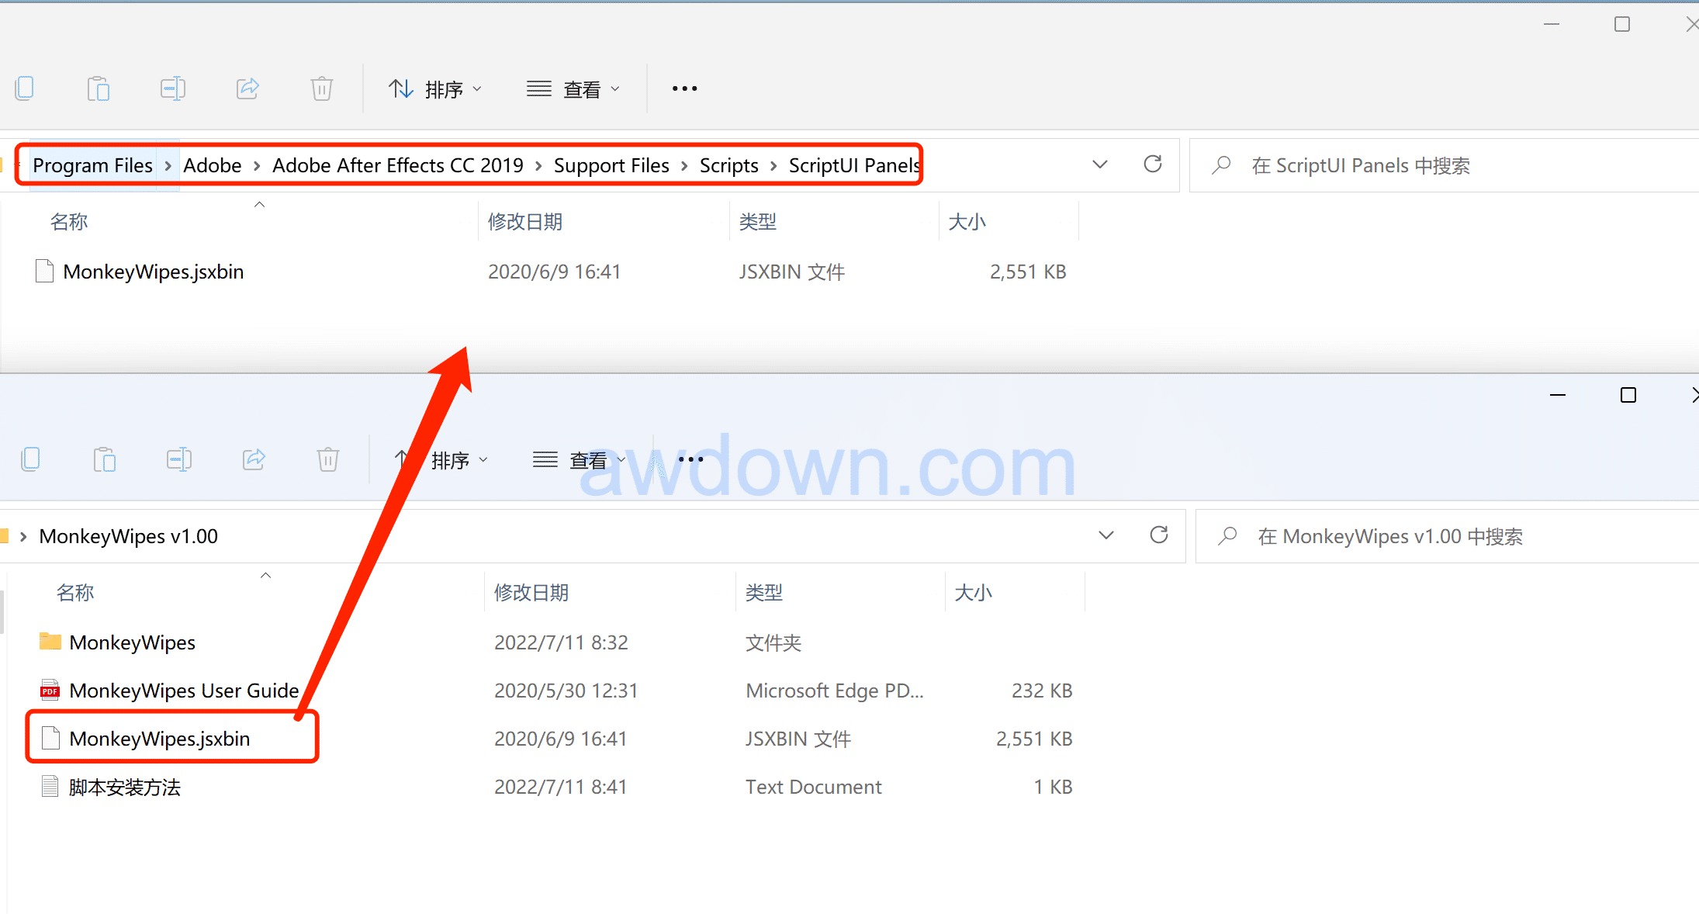Navigate to Scripts folder in breadcrumb

coord(728,165)
